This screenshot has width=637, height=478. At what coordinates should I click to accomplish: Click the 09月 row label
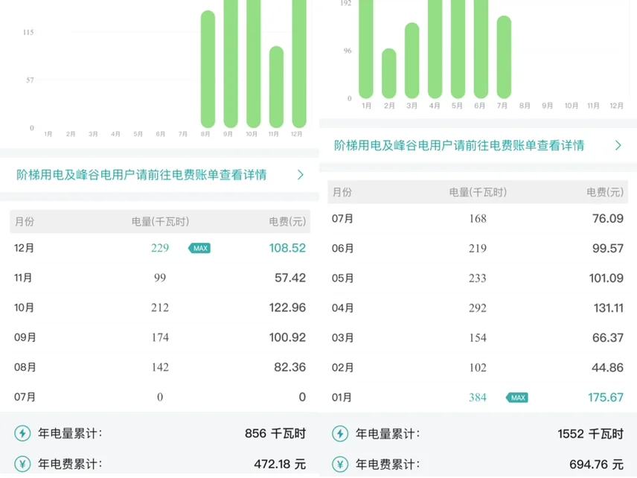tap(25, 337)
